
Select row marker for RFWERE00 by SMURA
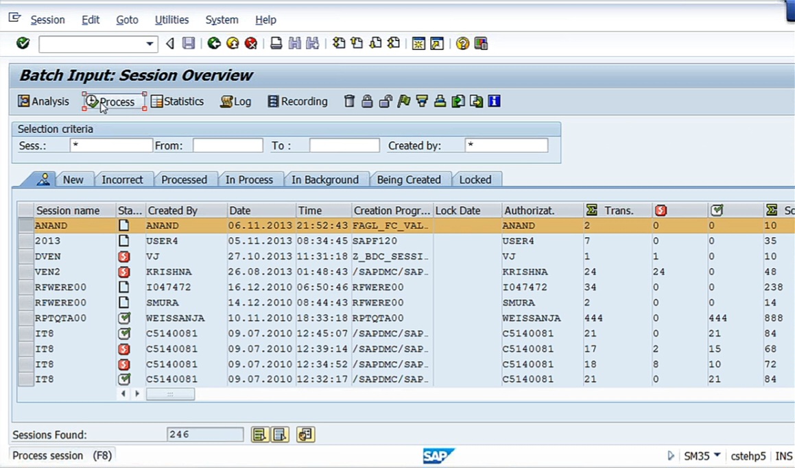(x=26, y=302)
